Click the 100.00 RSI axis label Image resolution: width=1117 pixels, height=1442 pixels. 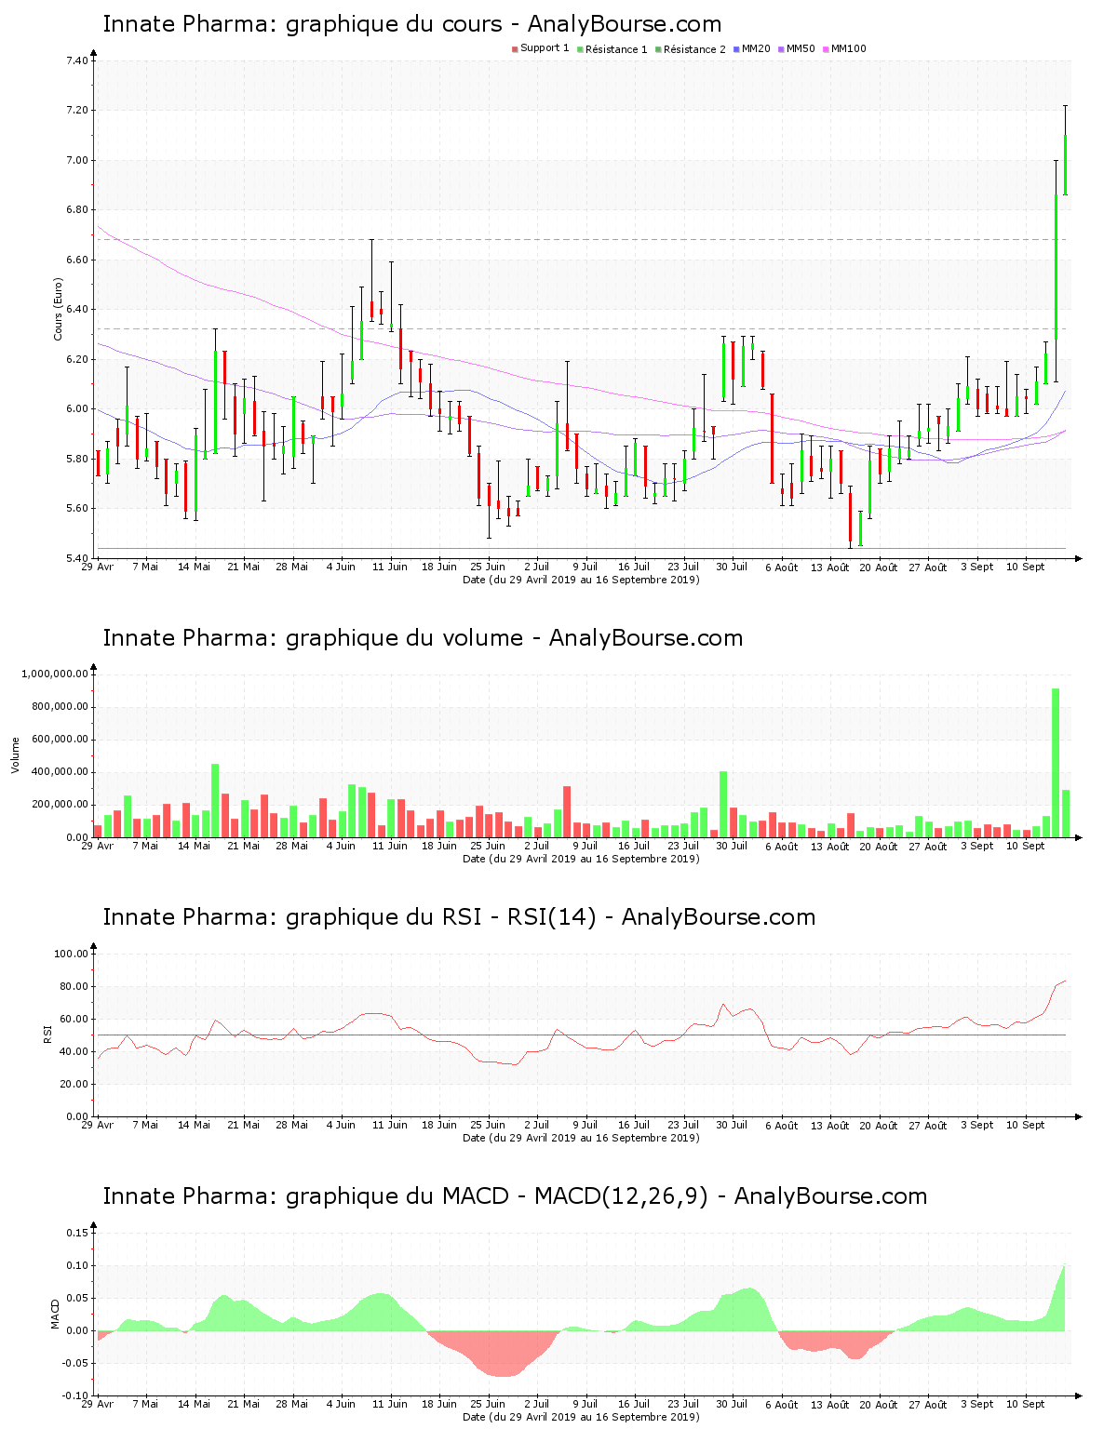click(72, 954)
